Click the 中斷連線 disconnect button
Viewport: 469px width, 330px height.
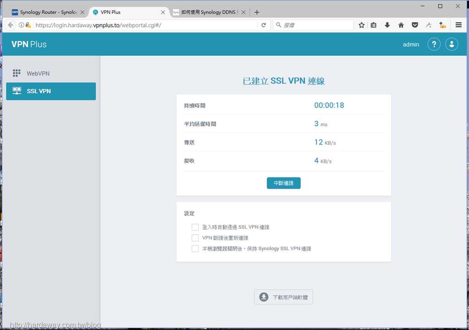tap(284, 183)
